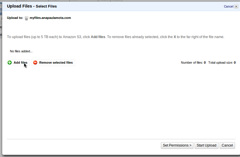Screen dimensions: 240x157
Task: Click the bold 'X' in the instruction sentence
Action: click(x=175, y=37)
